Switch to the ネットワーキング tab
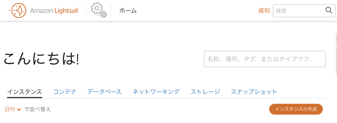Screen dimensions: 337x123 [x=156, y=92]
